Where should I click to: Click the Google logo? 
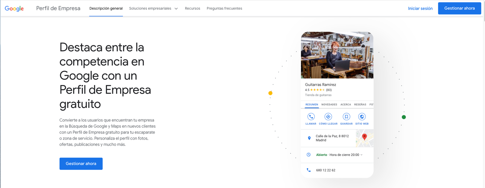coord(14,8)
